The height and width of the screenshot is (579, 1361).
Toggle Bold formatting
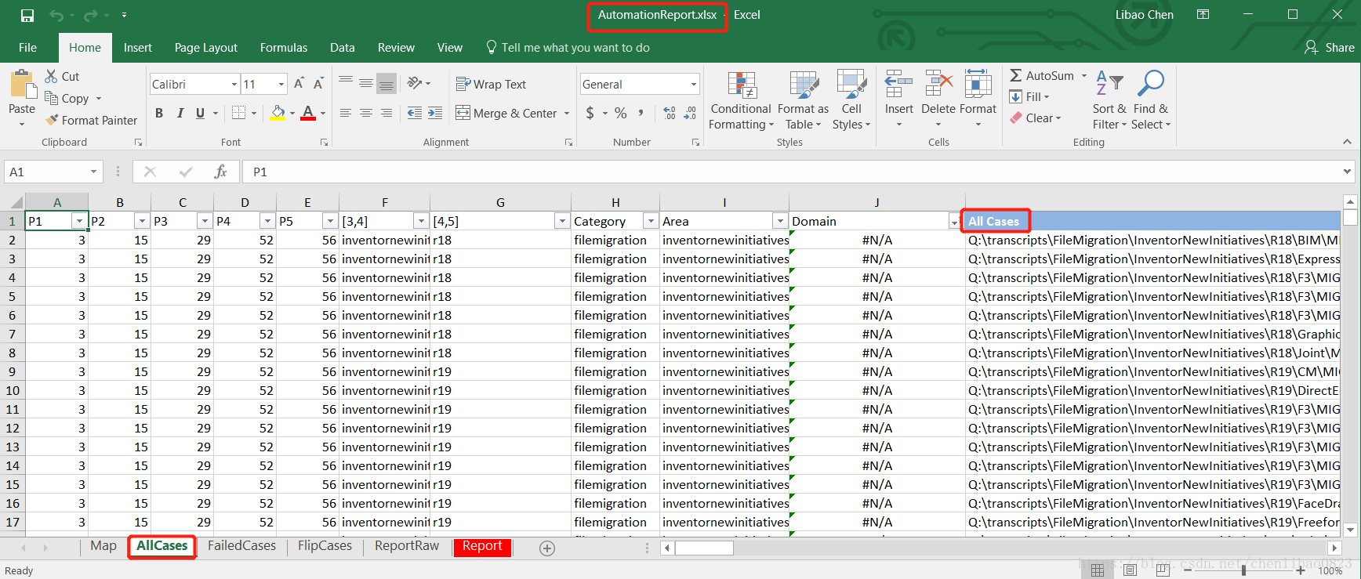pyautogui.click(x=159, y=113)
